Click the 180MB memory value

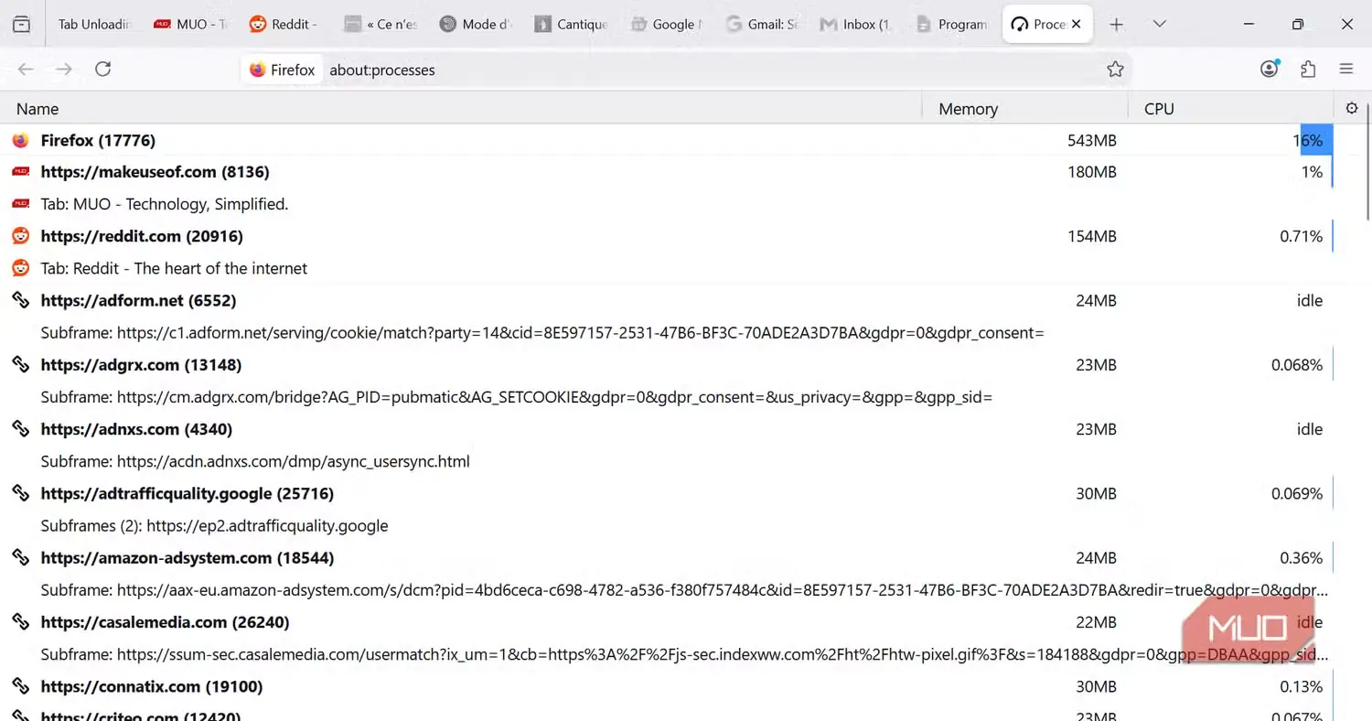point(1091,172)
